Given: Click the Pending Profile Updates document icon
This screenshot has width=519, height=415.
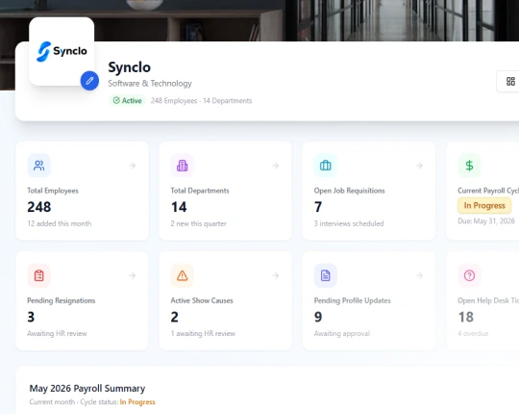Looking at the screenshot, I should pyautogui.click(x=326, y=275).
